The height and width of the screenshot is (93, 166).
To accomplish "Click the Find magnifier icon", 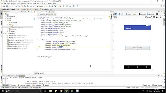I will pyautogui.click(x=25, y=6).
